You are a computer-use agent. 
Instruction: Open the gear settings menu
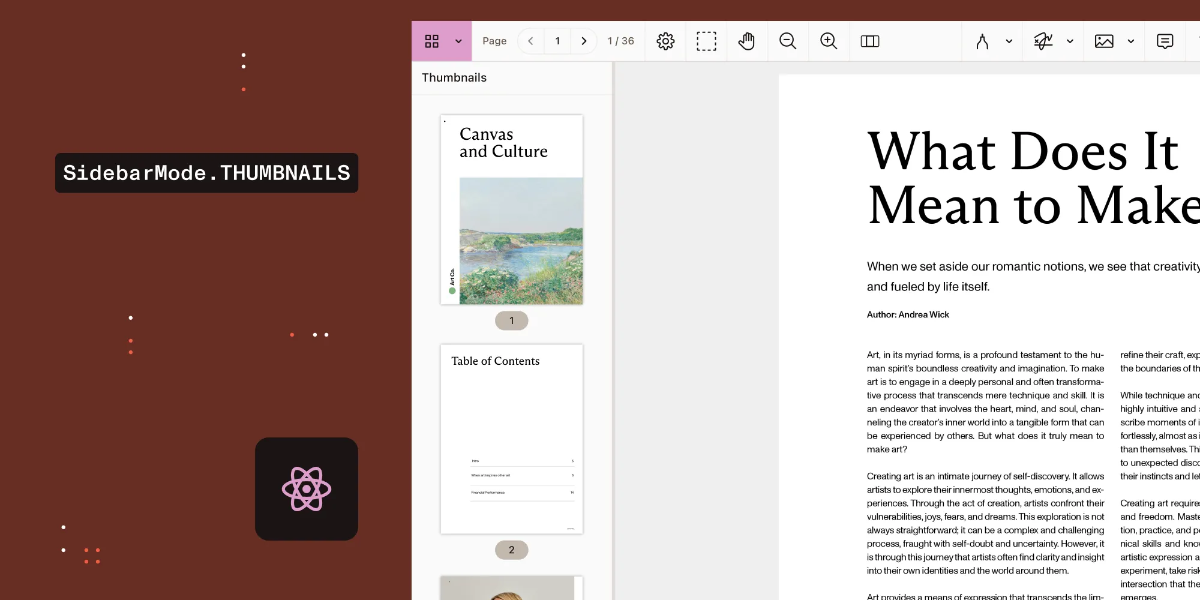coord(665,41)
